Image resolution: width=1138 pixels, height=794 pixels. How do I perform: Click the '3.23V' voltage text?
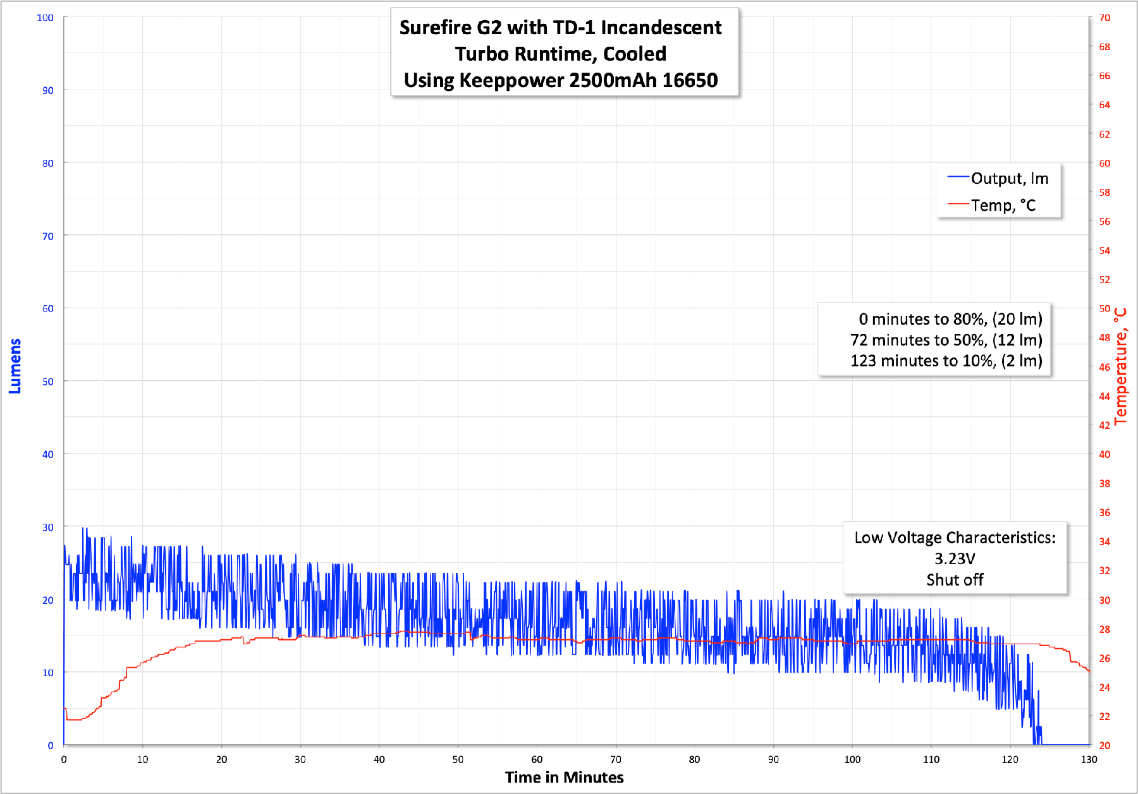click(955, 559)
